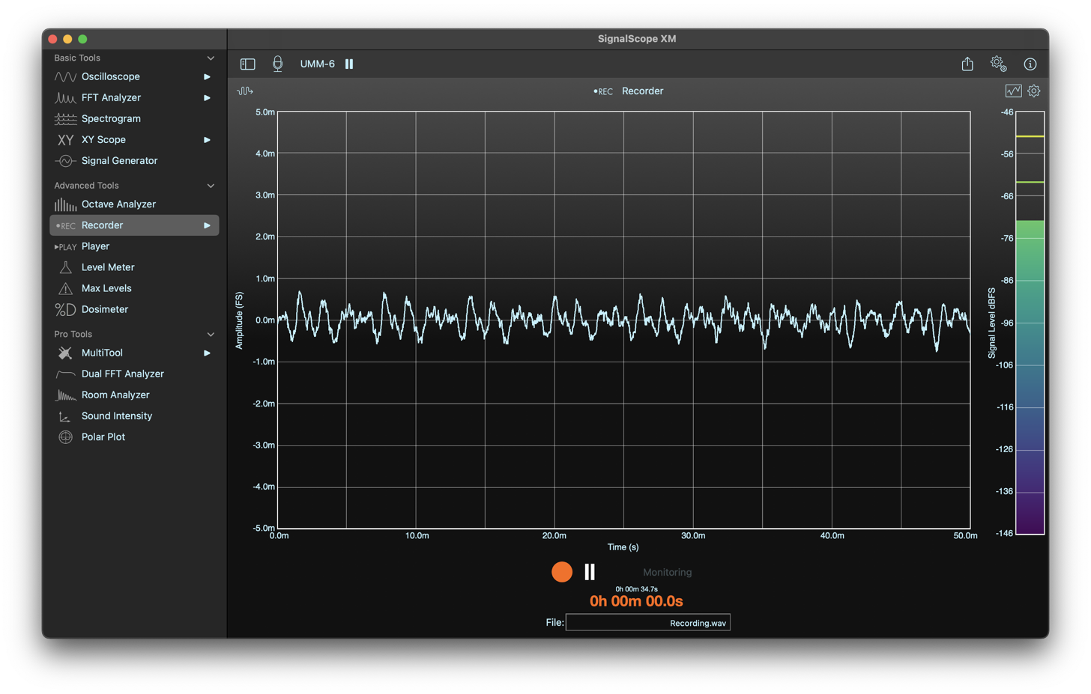The image size is (1091, 694).
Task: Select the Octave Analyzer icon
Action: tap(65, 204)
